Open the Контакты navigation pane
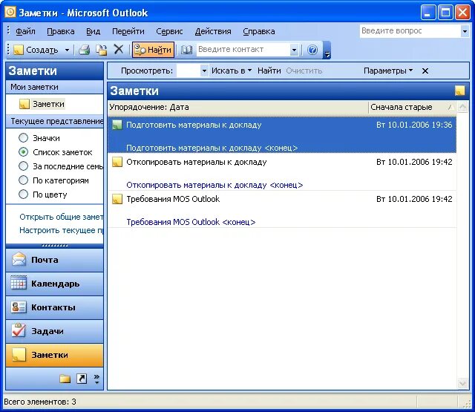Image resolution: width=475 pixels, height=412 pixels. coord(54,307)
